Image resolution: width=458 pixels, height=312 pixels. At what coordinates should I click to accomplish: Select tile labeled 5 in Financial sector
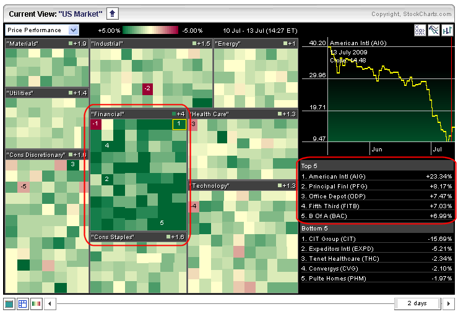point(162,223)
